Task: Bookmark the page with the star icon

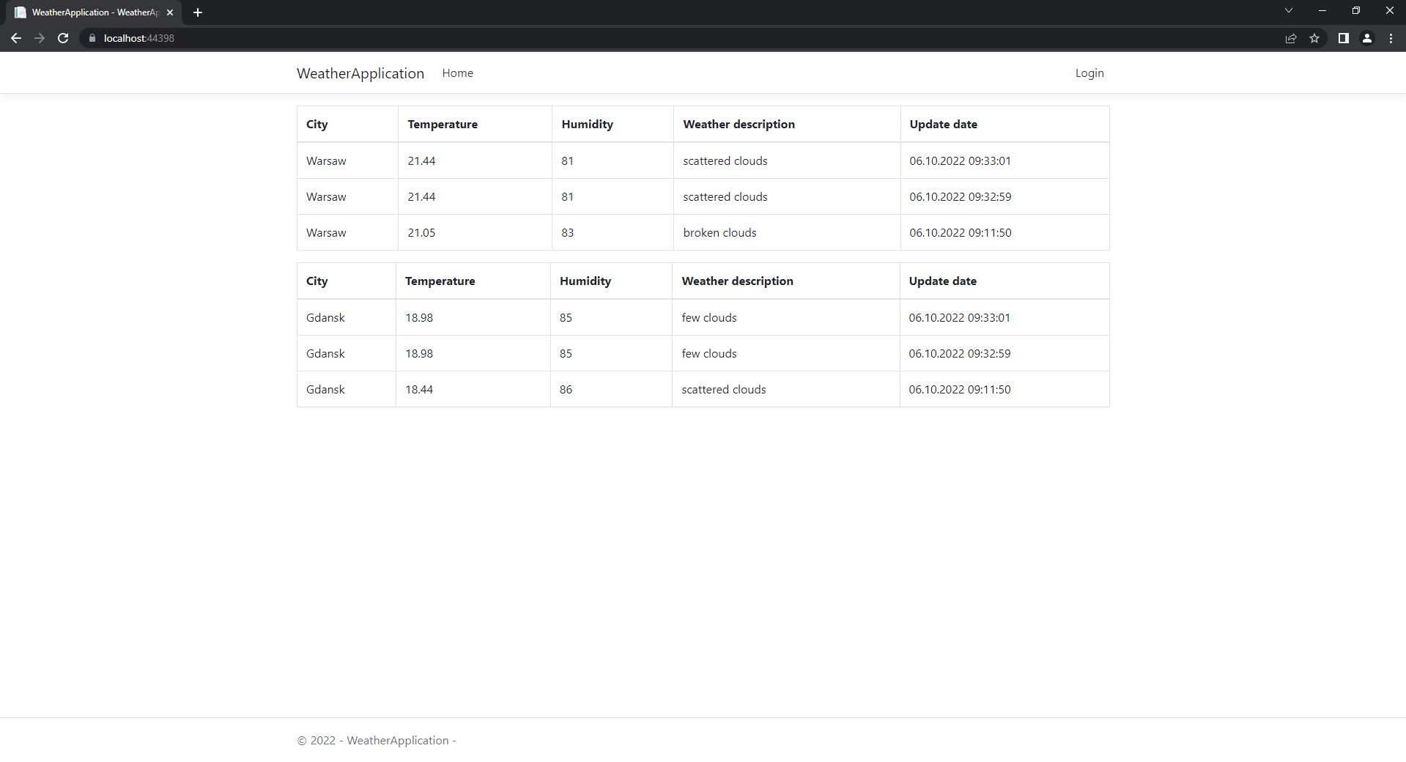Action: click(x=1314, y=38)
